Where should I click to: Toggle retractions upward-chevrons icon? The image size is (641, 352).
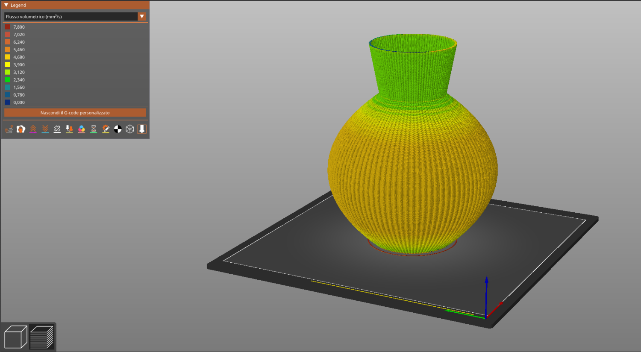tap(33, 129)
